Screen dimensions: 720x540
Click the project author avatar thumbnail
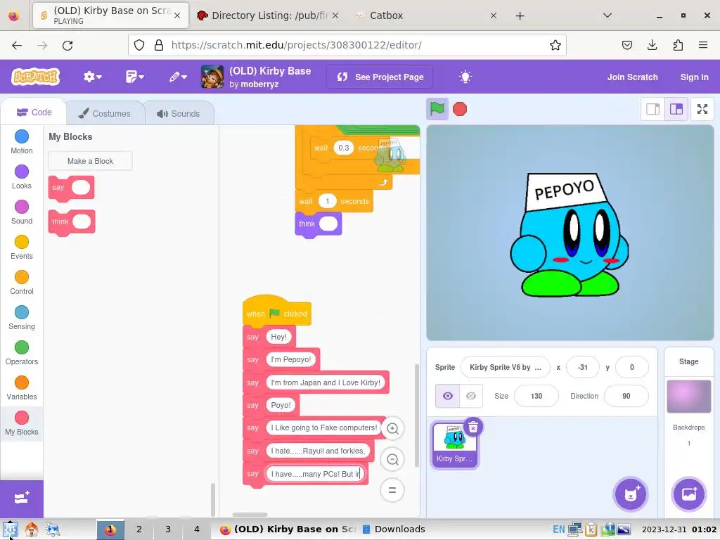point(212,77)
